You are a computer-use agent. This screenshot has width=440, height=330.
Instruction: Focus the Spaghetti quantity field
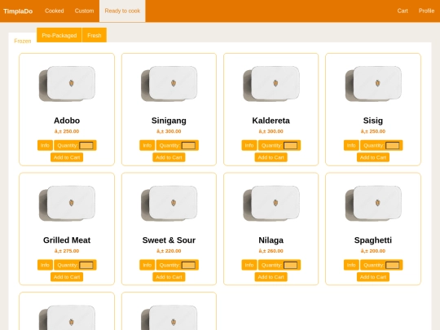392,265
